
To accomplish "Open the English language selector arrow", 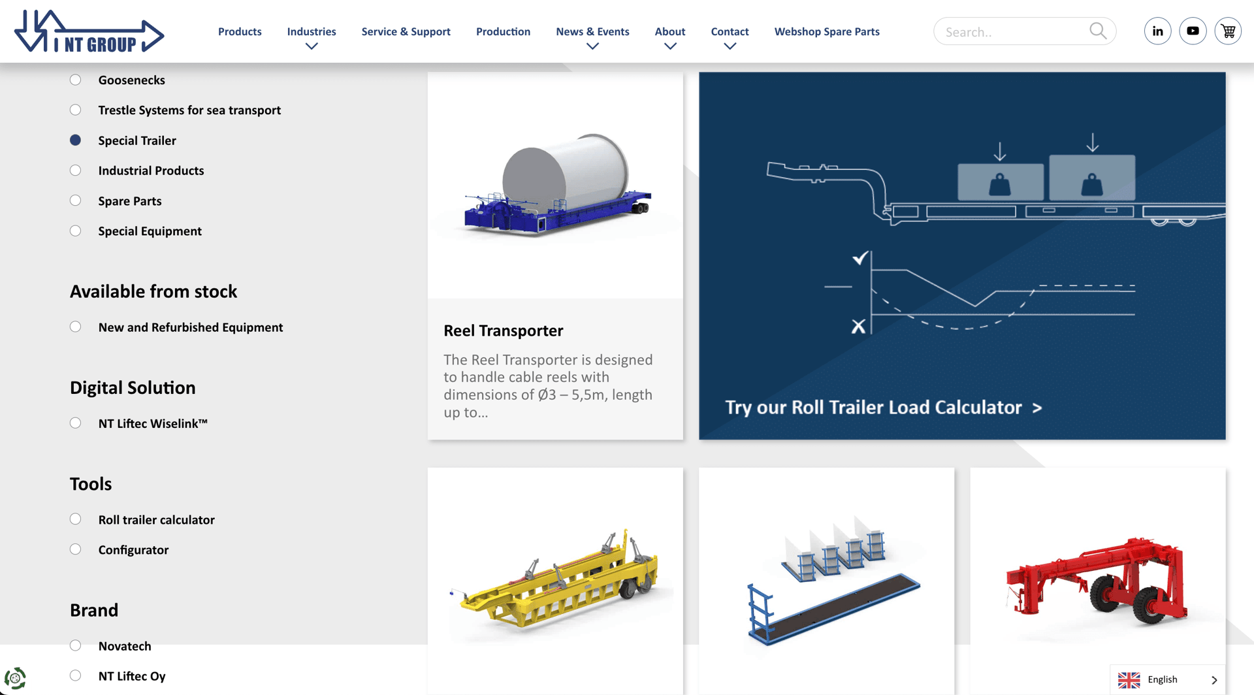I will click(1214, 680).
